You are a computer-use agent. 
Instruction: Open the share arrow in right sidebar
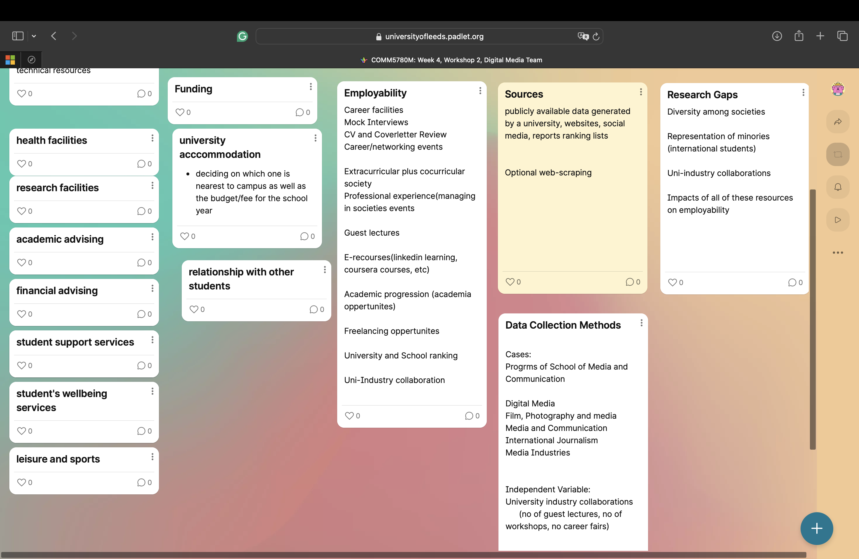point(838,122)
